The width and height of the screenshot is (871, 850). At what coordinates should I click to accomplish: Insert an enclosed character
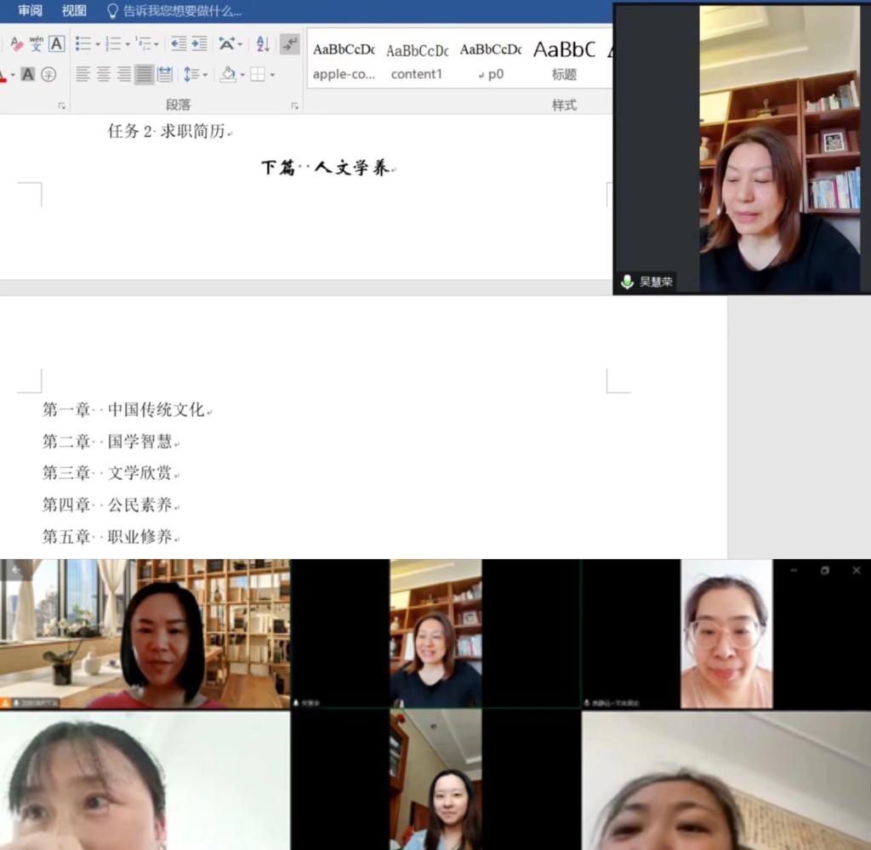[48, 74]
